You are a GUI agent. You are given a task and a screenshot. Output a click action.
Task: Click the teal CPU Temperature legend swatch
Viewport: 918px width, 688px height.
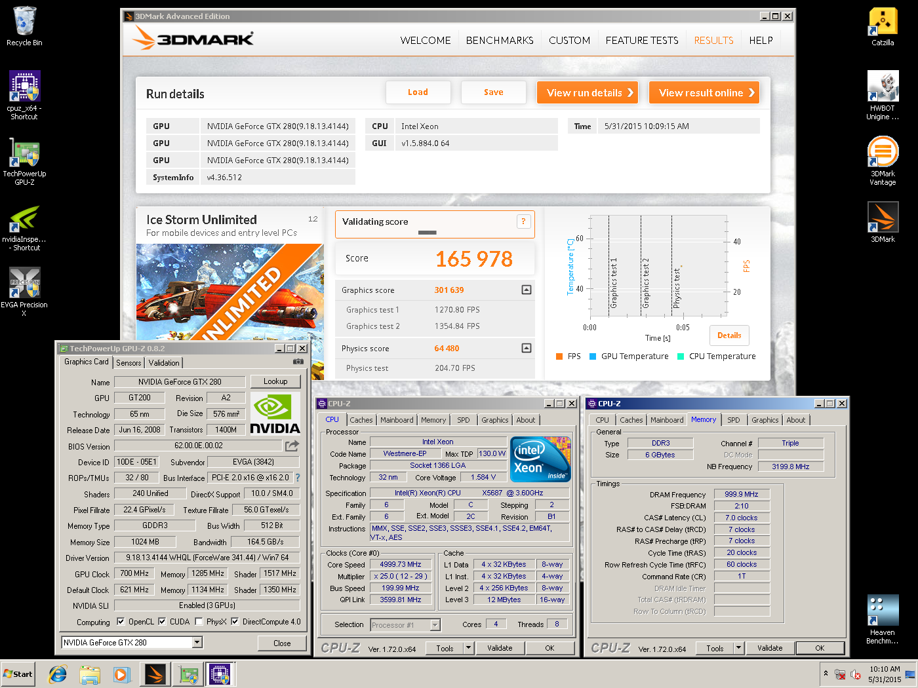click(x=681, y=356)
